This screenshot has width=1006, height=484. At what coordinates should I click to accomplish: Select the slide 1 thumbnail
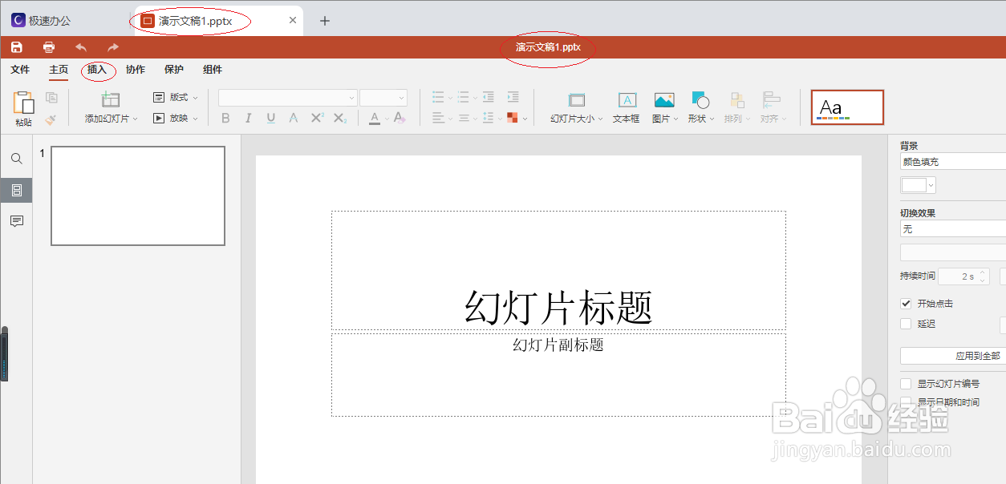point(137,196)
